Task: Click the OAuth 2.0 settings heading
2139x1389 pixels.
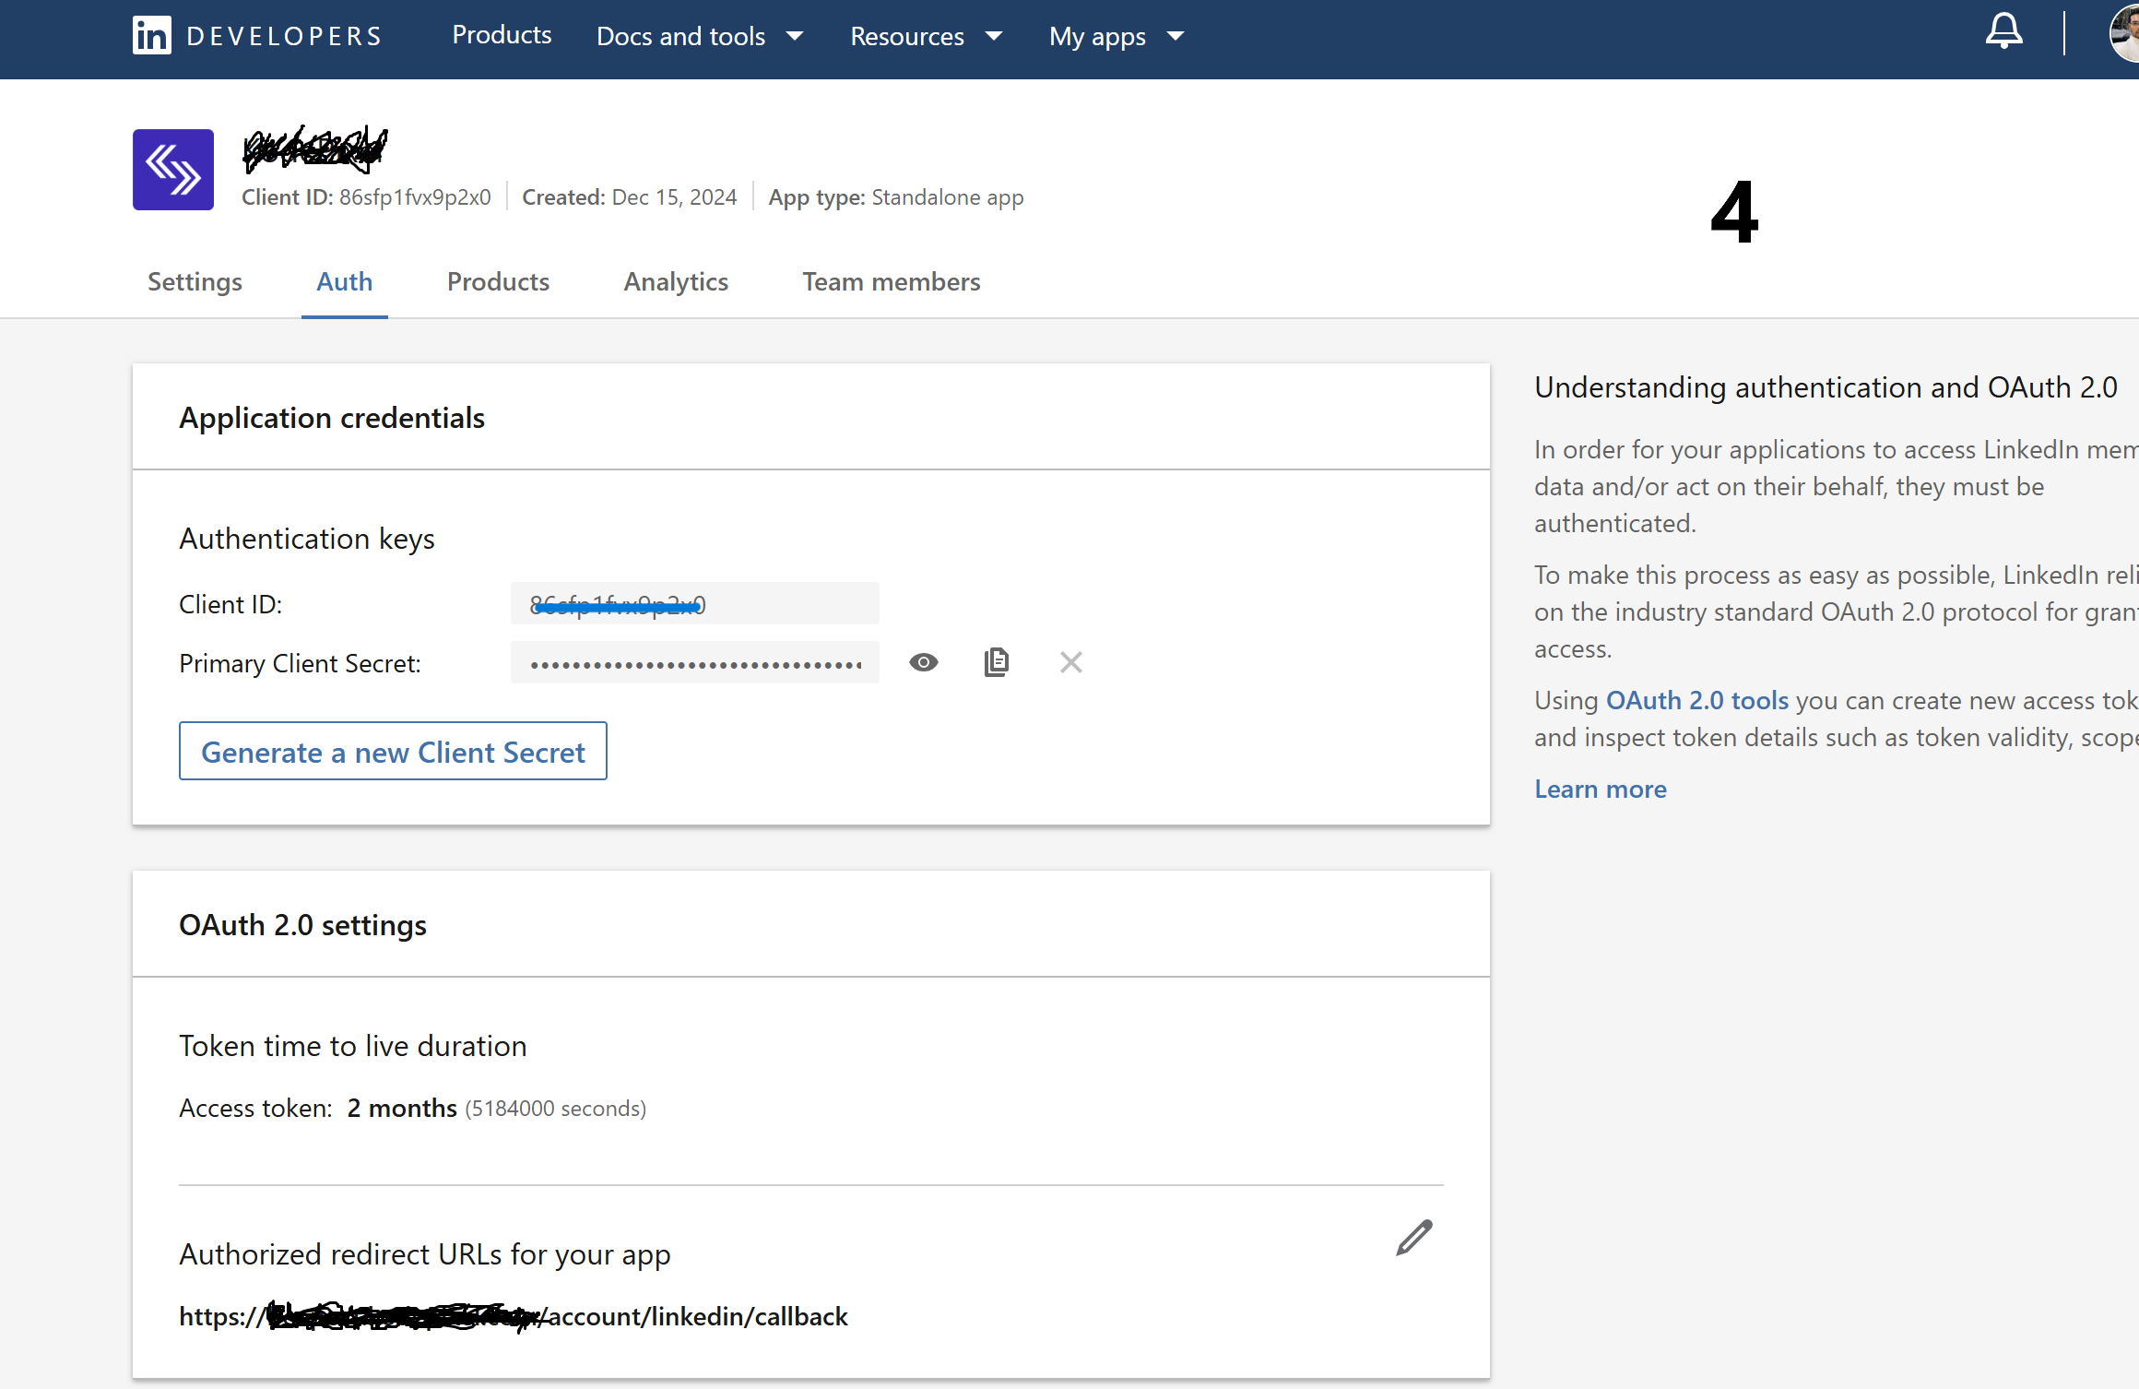Action: pyautogui.click(x=302, y=925)
